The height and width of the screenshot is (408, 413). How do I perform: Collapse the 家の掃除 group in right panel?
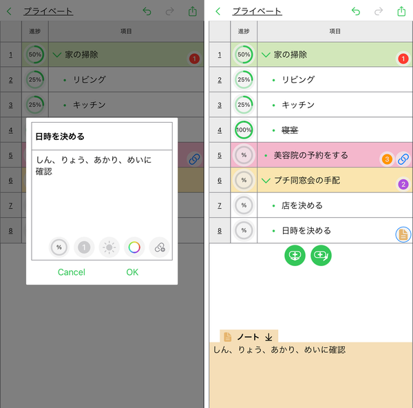(266, 55)
